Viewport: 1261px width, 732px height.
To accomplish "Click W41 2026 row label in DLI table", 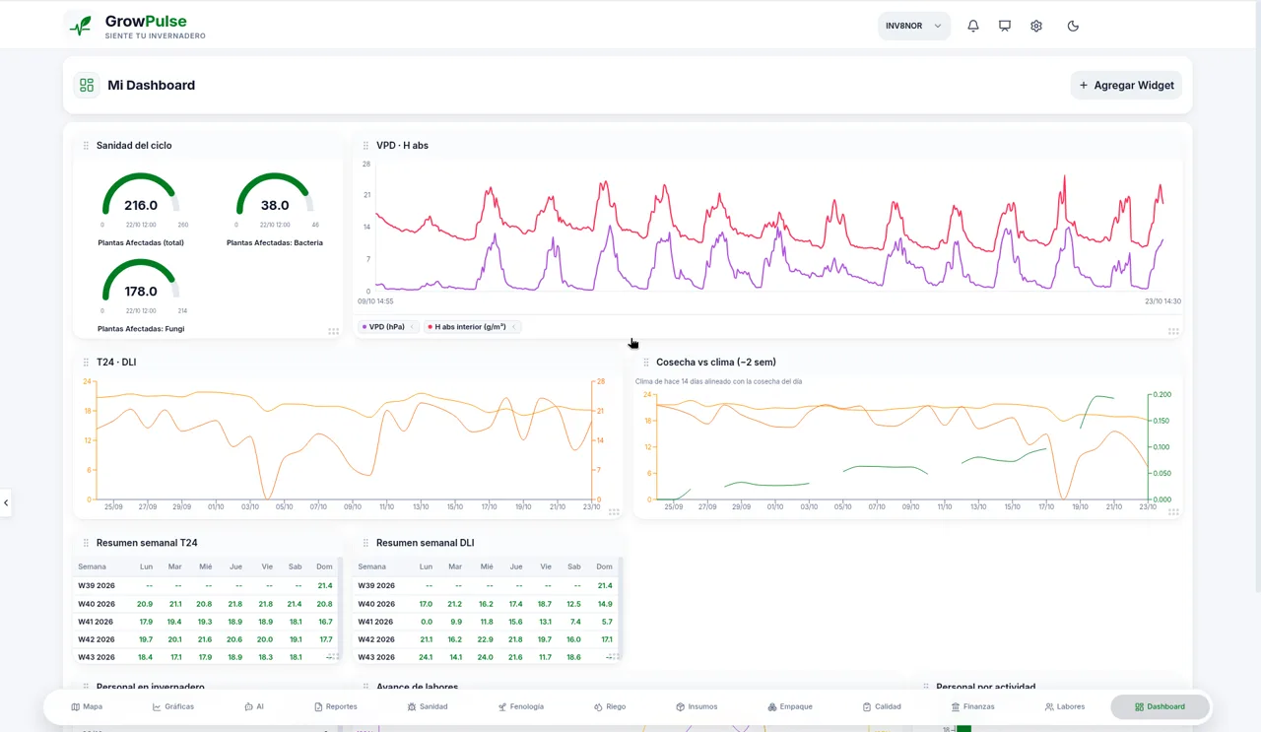I will click(375, 622).
